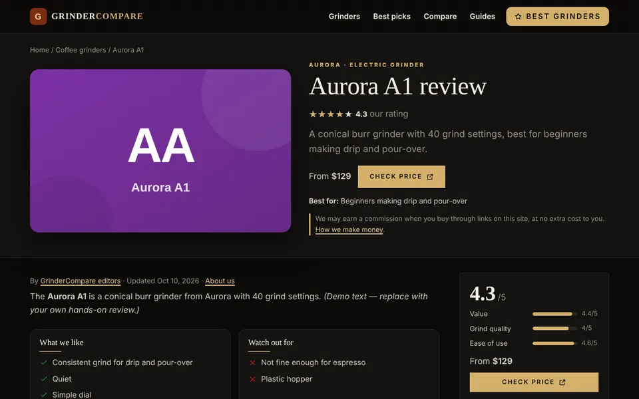Click the Best Grinders button

pos(558,16)
